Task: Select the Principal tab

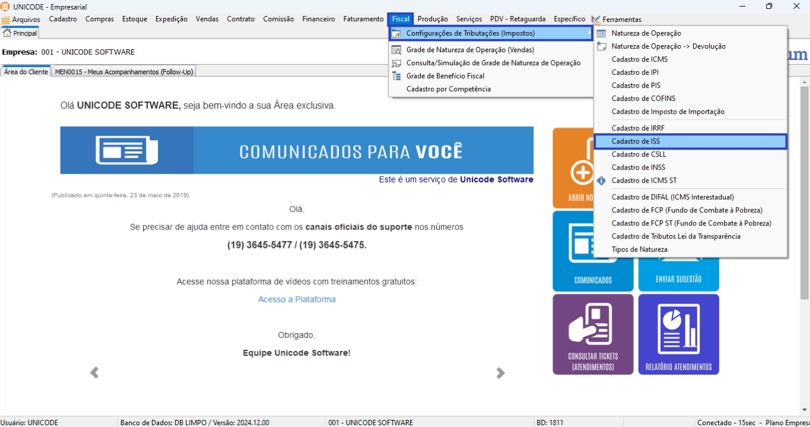Action: (x=20, y=33)
